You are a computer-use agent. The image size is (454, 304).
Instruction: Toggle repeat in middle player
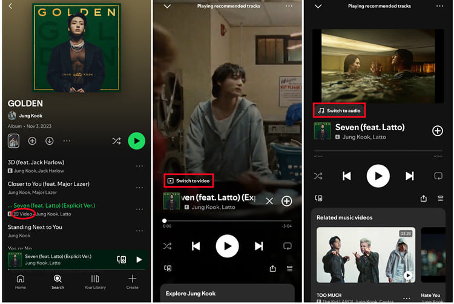(287, 246)
